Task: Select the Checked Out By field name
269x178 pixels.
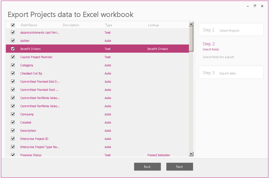Action: point(31,74)
